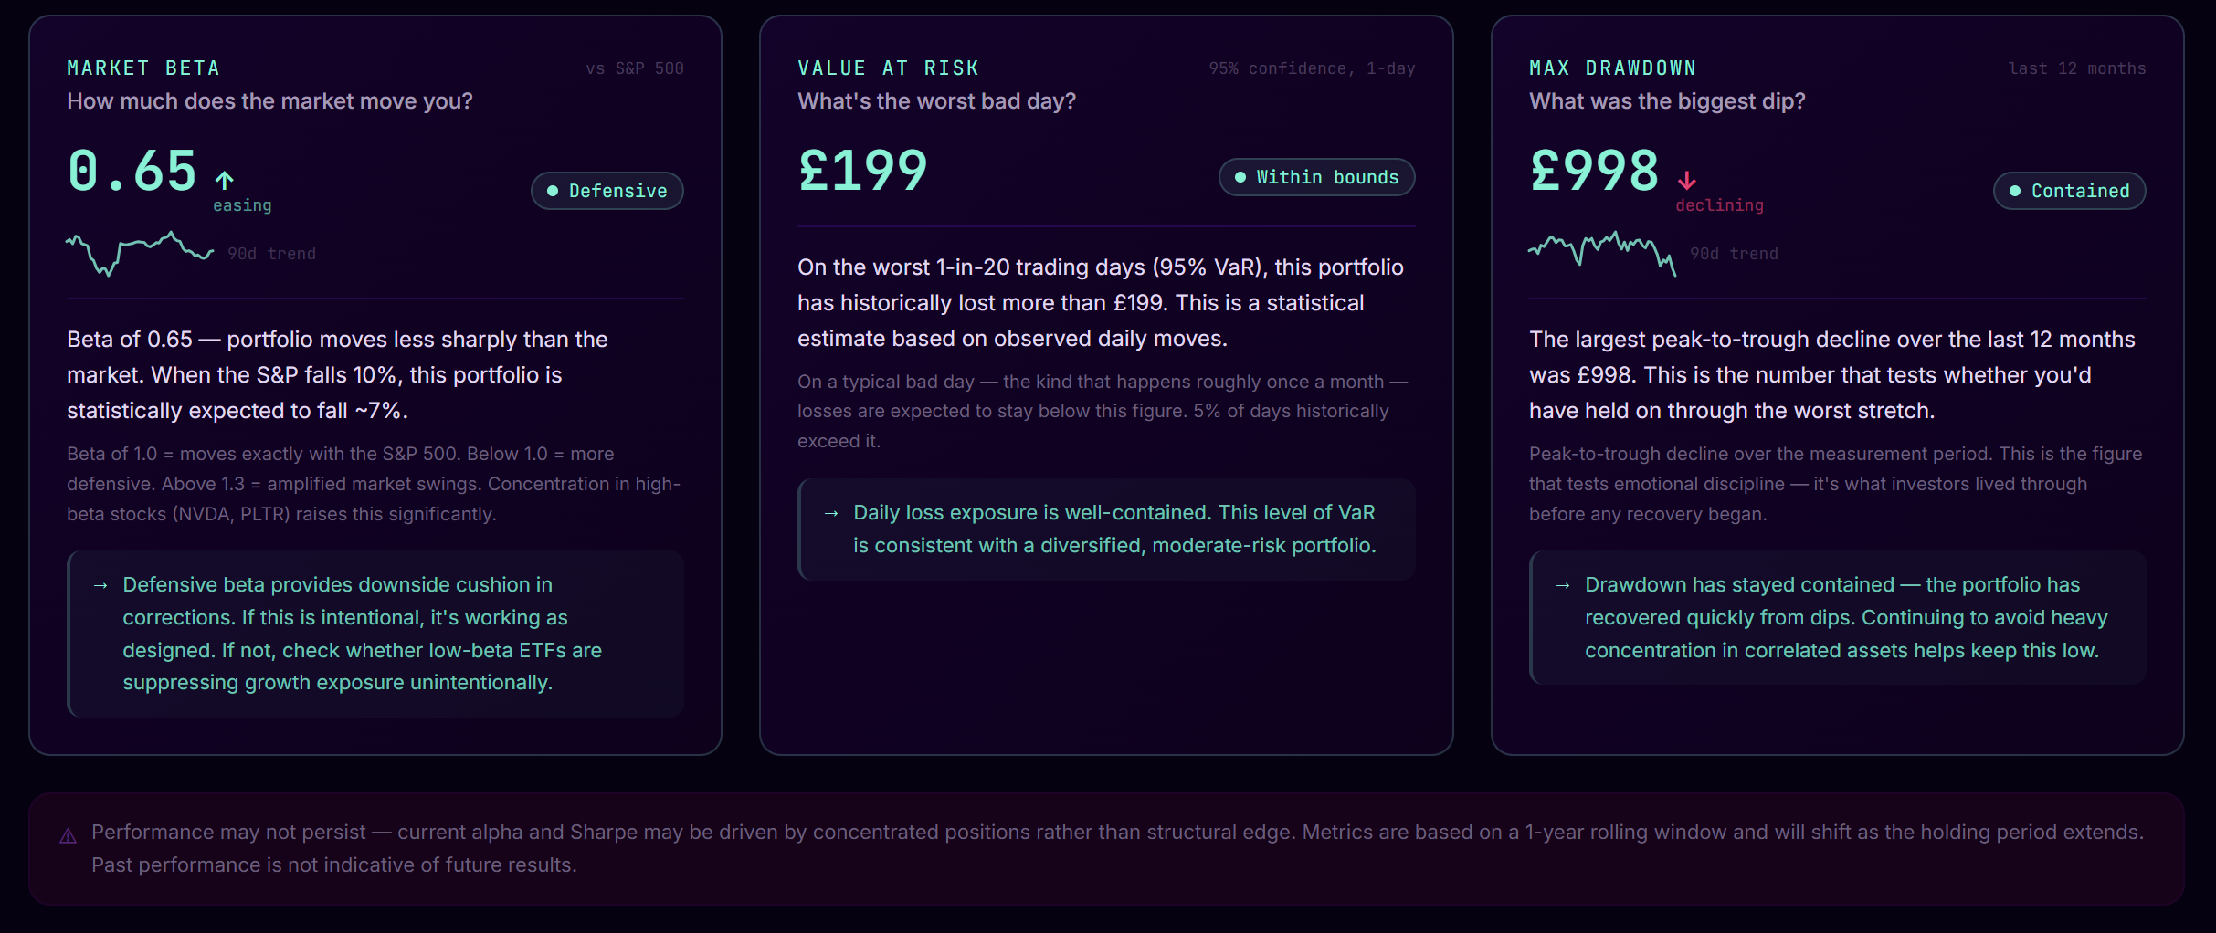Click the 95% confidence, 1-day label
The width and height of the screenshot is (2216, 933).
point(1313,68)
